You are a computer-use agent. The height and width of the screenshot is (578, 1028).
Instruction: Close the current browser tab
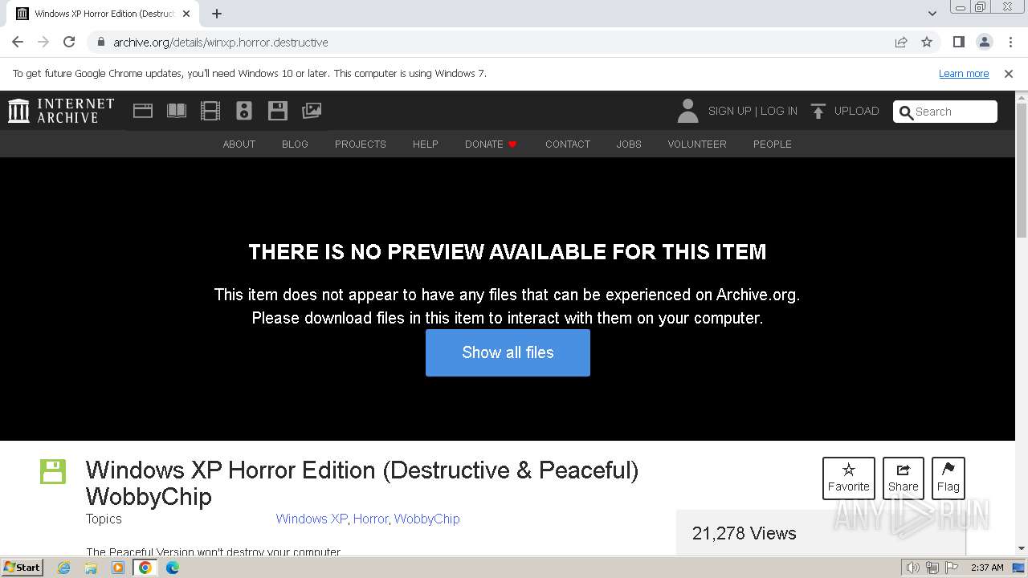[186, 14]
